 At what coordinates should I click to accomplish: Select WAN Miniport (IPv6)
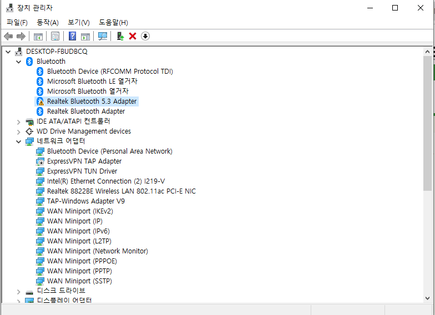[x=78, y=231]
